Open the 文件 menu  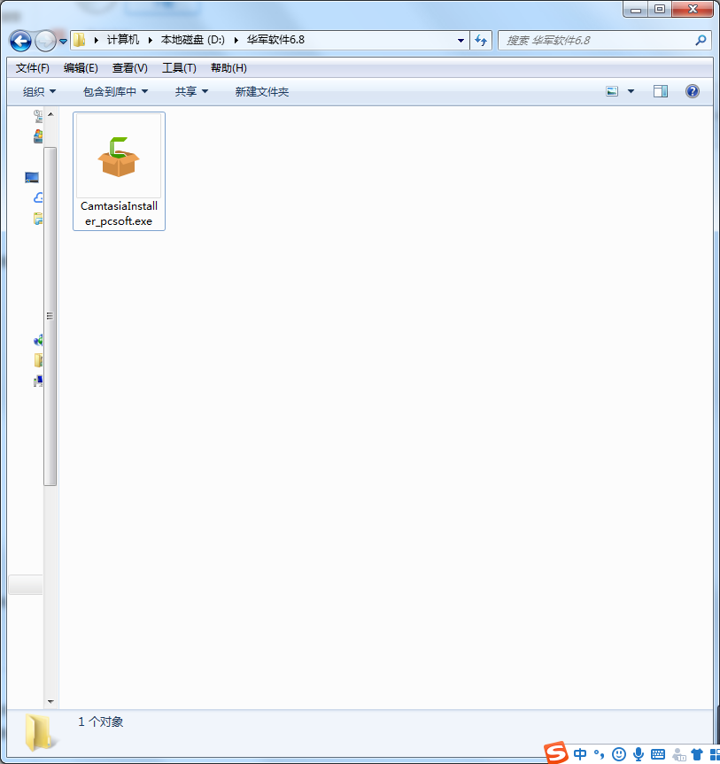[x=31, y=67]
